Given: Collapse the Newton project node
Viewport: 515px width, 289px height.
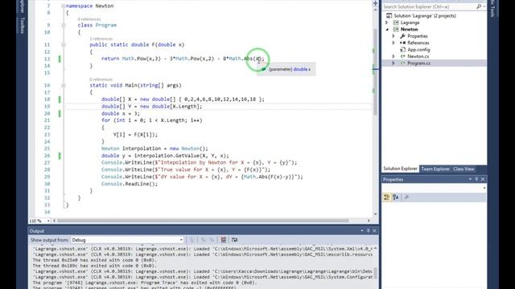Looking at the screenshot, I should click(387, 29).
